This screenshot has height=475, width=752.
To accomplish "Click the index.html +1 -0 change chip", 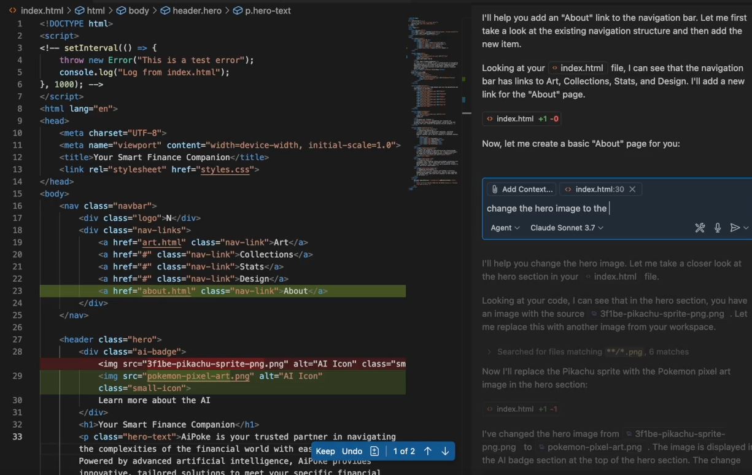I will coord(522,118).
